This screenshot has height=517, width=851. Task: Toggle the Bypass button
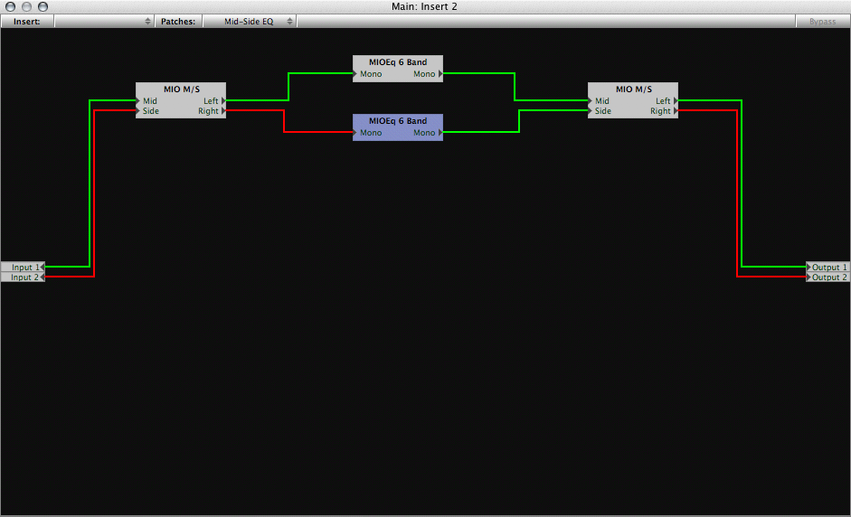coord(822,21)
